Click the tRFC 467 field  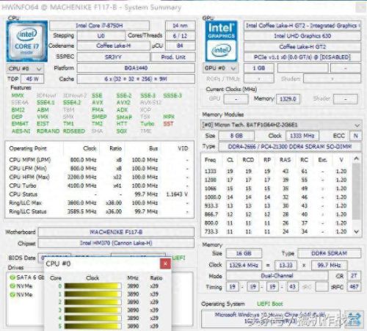point(354,286)
